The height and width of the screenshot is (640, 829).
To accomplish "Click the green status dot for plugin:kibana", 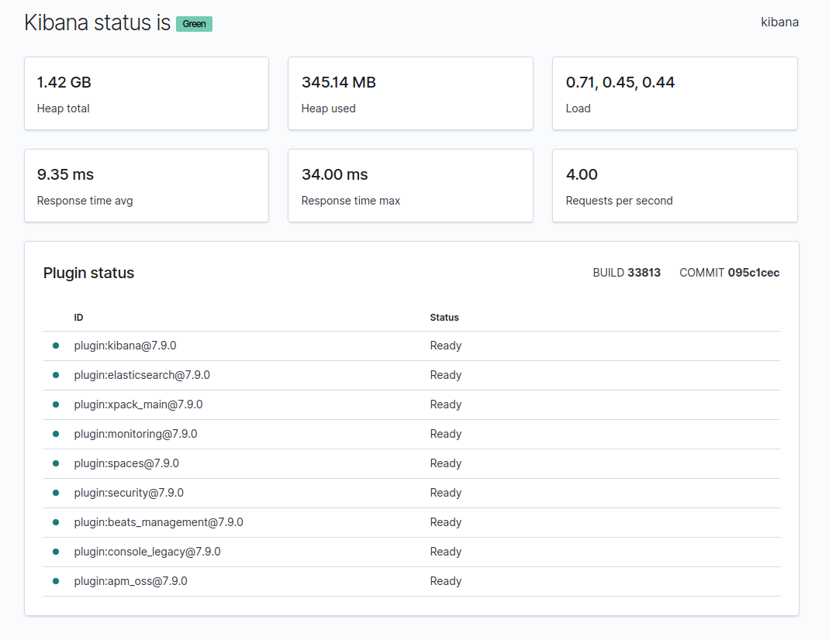I will 56,346.
